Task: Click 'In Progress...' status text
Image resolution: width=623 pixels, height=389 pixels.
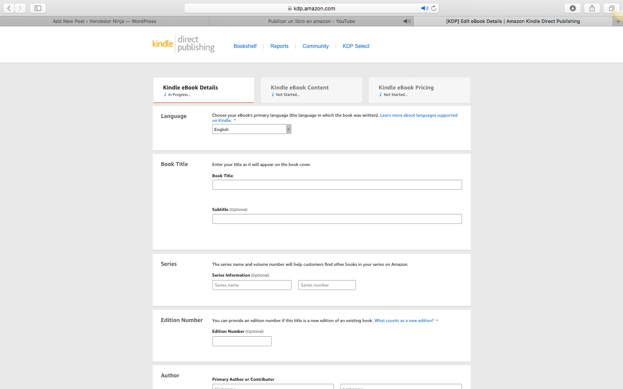Action: [179, 95]
